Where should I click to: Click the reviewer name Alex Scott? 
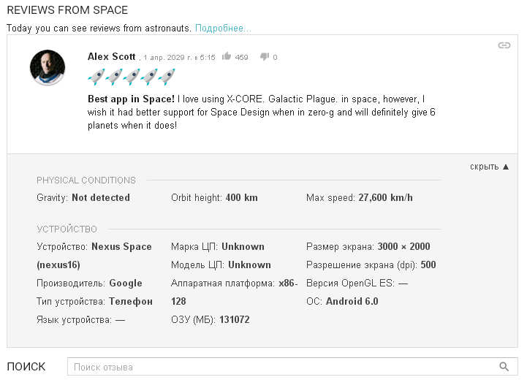112,56
